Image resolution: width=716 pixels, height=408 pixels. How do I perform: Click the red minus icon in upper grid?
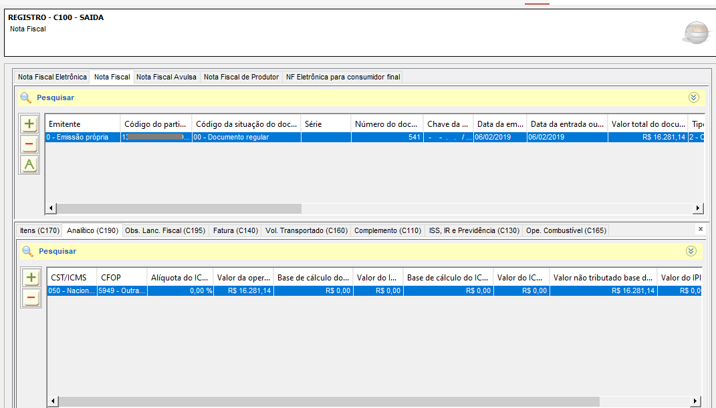[29, 144]
